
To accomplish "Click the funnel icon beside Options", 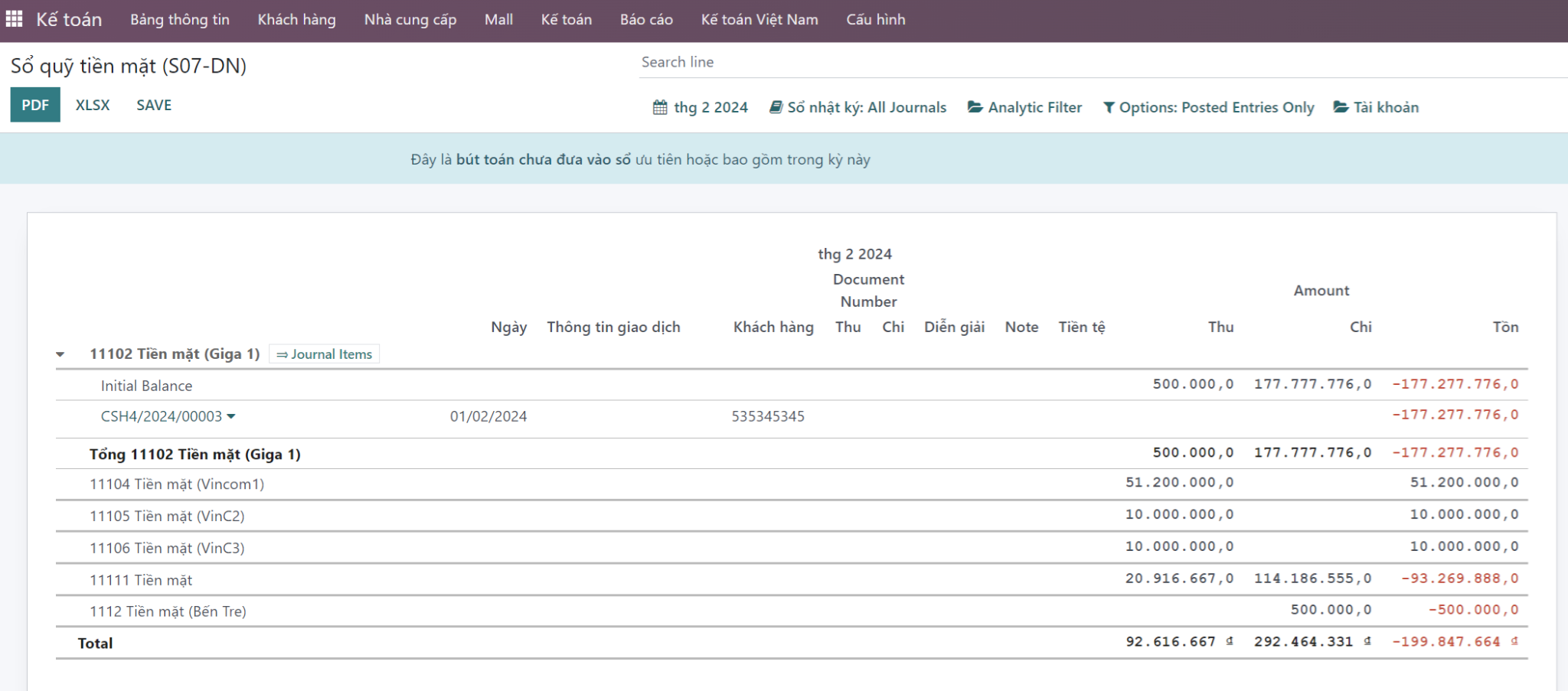I will pyautogui.click(x=1109, y=108).
